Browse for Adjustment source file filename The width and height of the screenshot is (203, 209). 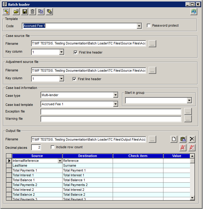[x=152, y=70]
